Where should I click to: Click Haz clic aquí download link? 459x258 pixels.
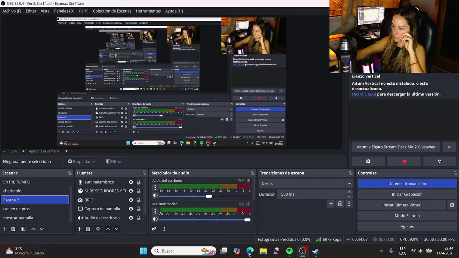tap(364, 94)
